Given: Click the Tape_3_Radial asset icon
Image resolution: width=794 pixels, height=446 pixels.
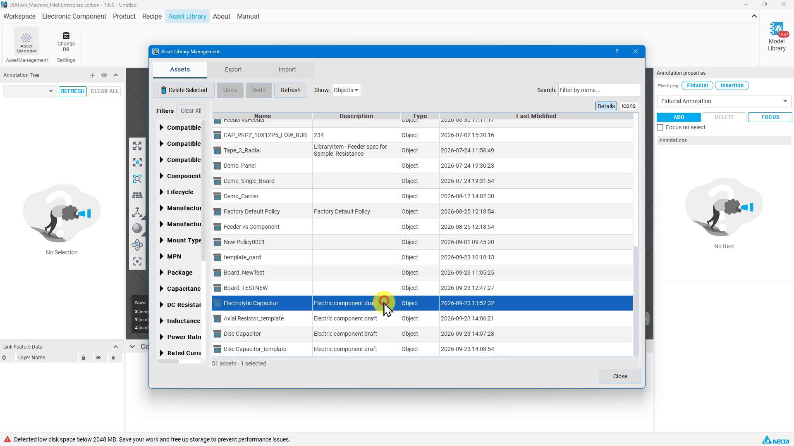Looking at the screenshot, I should 217,151.
